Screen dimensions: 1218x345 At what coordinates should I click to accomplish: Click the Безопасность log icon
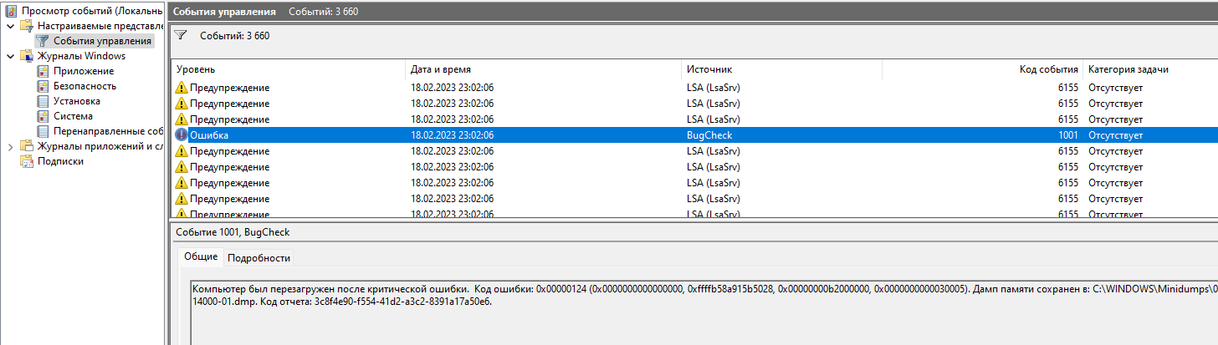pyautogui.click(x=43, y=86)
